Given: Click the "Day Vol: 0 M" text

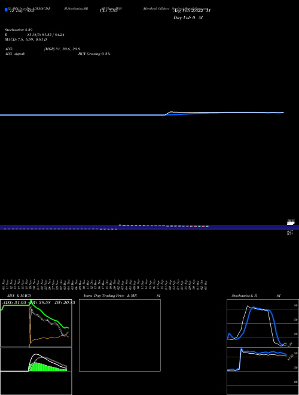Looking at the screenshot, I should 188,18.
